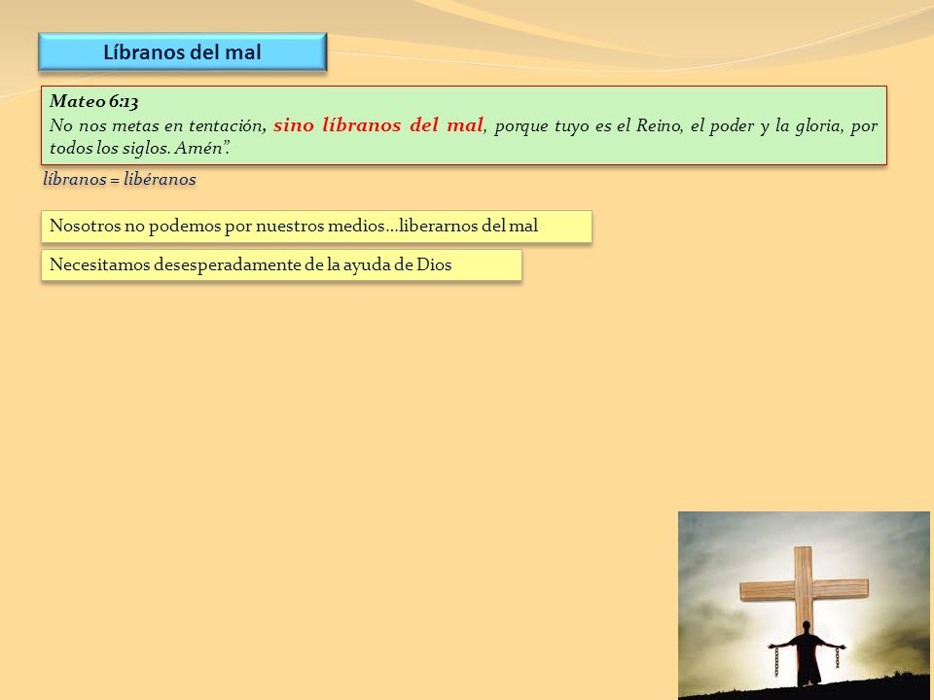Viewport: 934px width, 700px height.
Task: Select the text 'líbranos = libéranos'
Action: [x=119, y=179]
